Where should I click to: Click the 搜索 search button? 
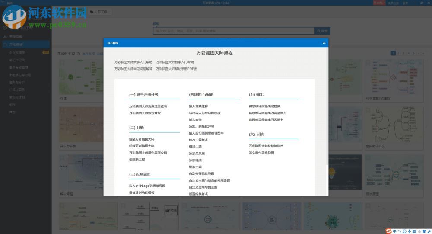click(x=322, y=31)
